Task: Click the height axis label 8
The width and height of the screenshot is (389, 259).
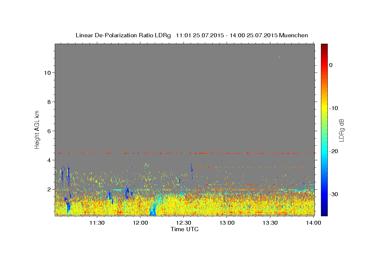Action: (48, 102)
